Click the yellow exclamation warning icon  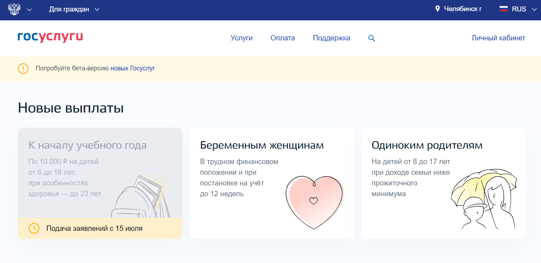[23, 68]
